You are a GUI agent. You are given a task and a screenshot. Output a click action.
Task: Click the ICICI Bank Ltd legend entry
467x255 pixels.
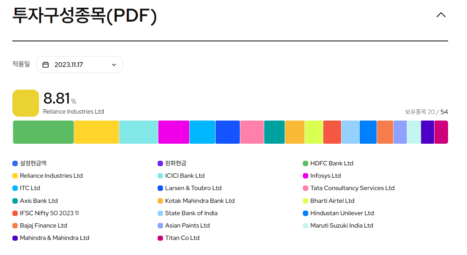tap(181, 176)
